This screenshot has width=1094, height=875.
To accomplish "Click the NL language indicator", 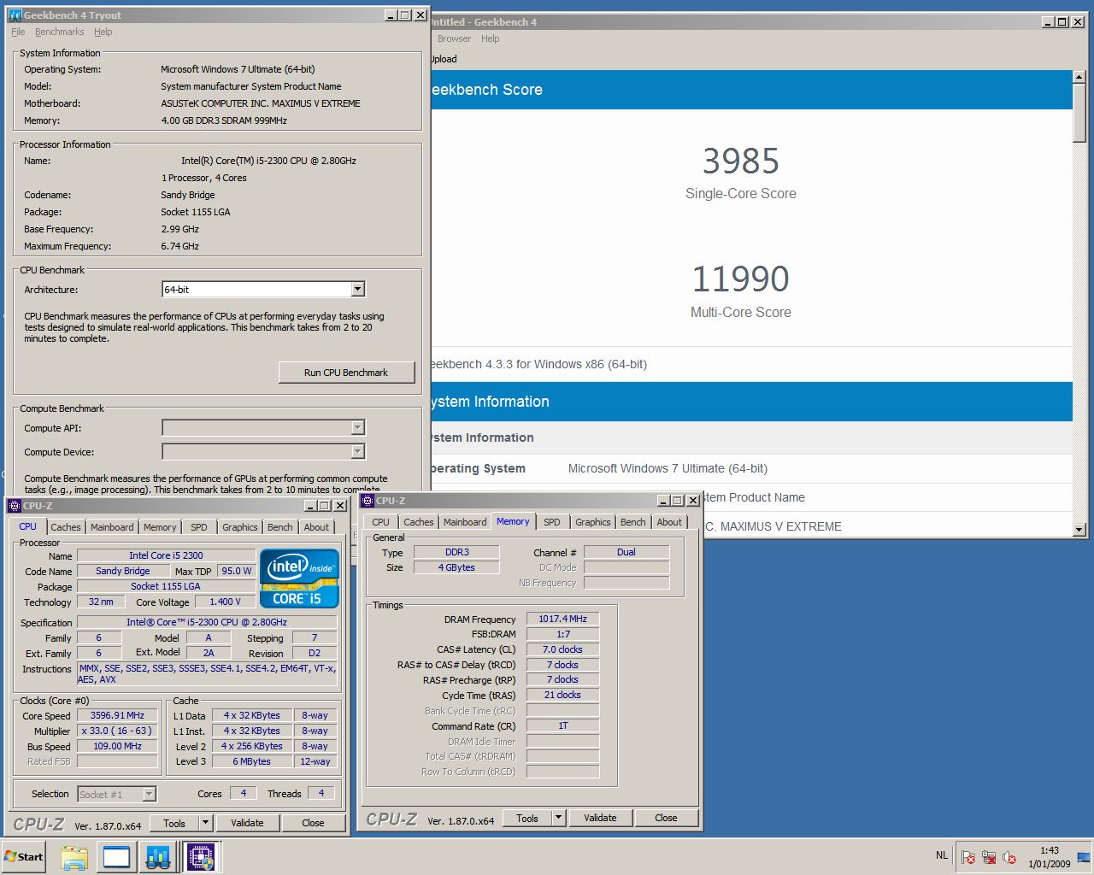I will click(x=942, y=855).
